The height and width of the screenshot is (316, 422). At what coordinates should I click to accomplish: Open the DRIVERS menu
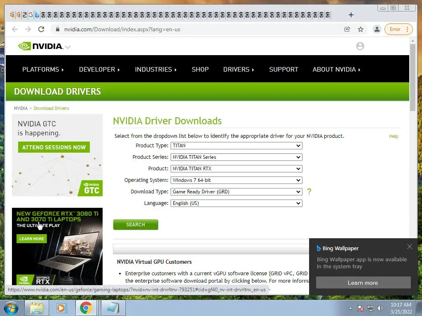coord(239,69)
